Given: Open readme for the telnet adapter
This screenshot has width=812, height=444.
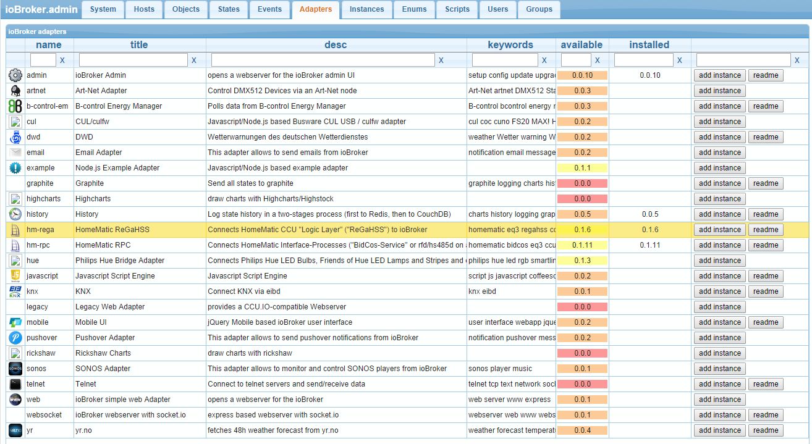Looking at the screenshot, I should [x=766, y=384].
